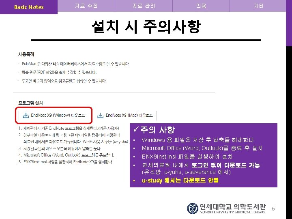Click the Mac download arrow icon
The image size is (292, 219).
(101, 116)
